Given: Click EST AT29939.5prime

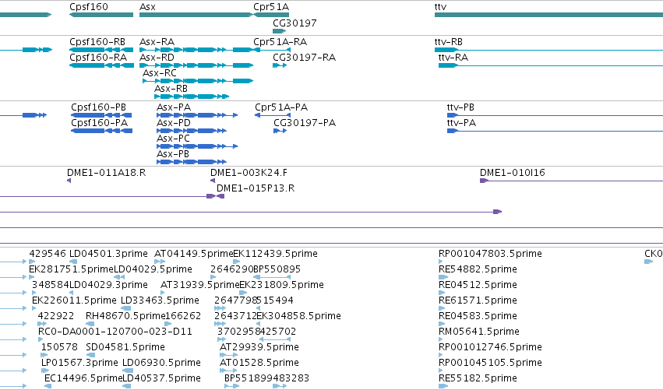Looking at the screenshot, I should (x=259, y=348).
